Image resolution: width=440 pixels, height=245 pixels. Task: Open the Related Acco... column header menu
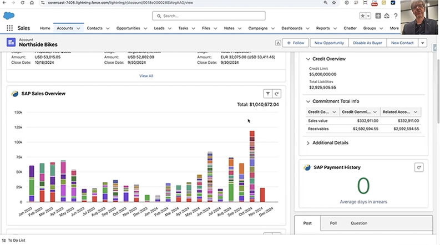415,112
